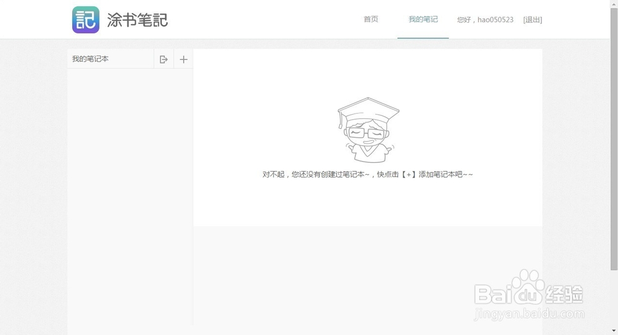Click the graduate cartoon illustration

coord(368,130)
